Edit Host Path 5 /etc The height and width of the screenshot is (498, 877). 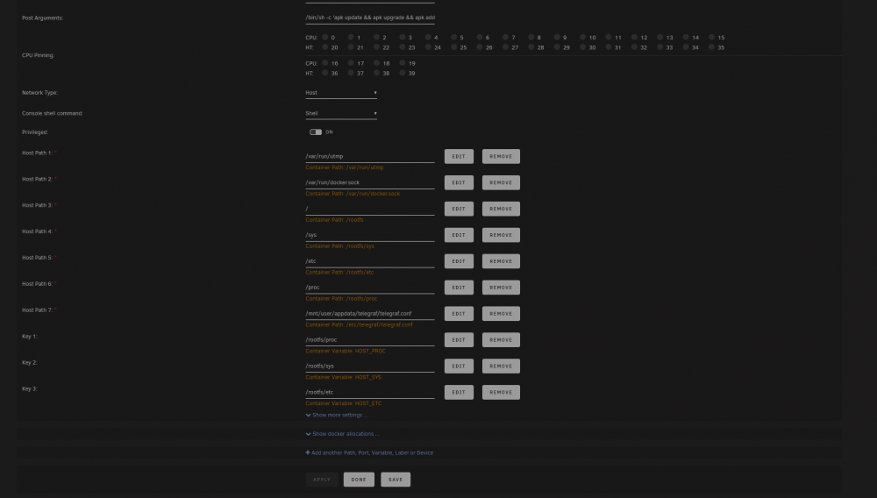459,261
